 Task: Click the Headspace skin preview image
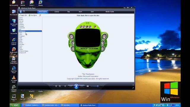pyautogui.click(x=88, y=45)
